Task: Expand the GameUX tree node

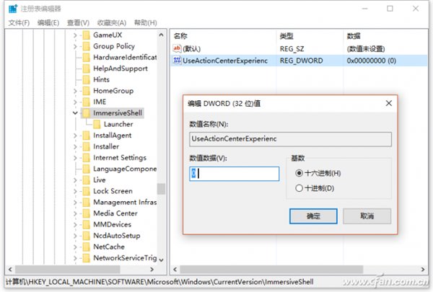Action: (x=75, y=35)
